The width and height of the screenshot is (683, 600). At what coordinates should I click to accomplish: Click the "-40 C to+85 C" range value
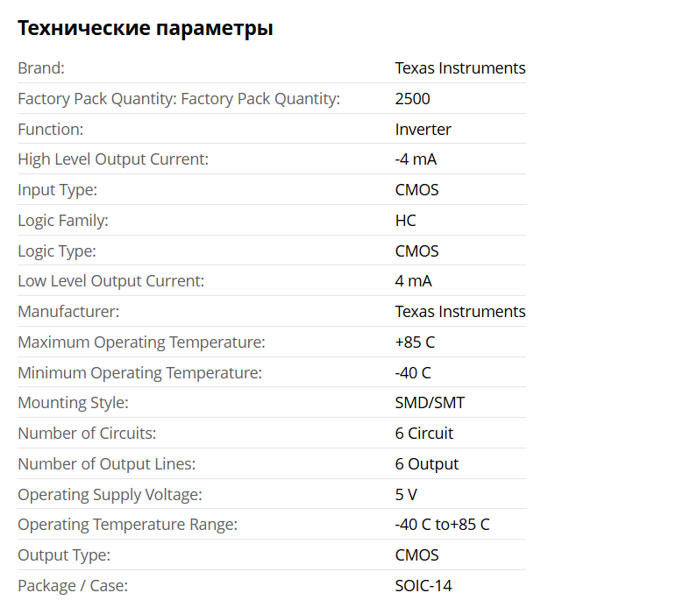tap(442, 525)
